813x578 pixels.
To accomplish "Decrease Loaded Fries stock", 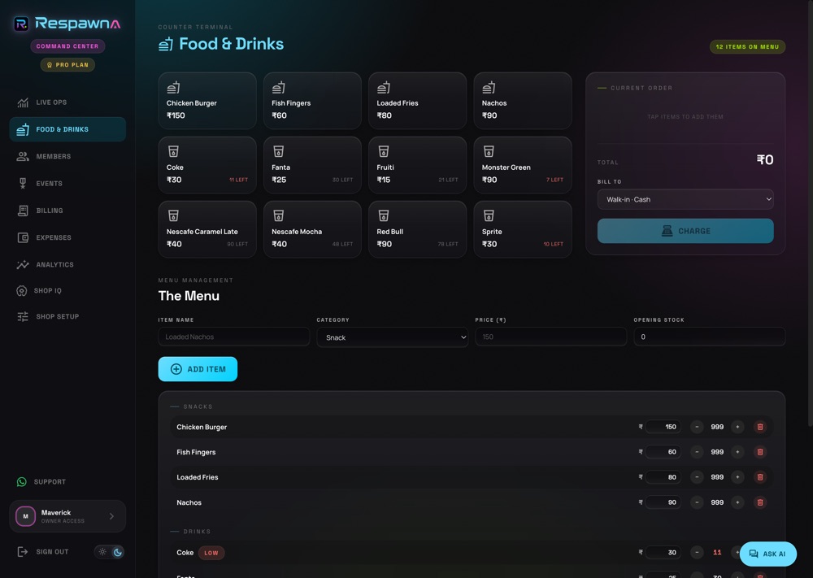I will (697, 477).
